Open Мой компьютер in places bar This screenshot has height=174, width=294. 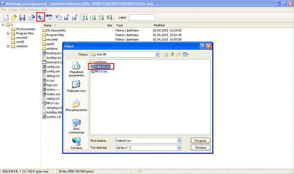click(76, 126)
